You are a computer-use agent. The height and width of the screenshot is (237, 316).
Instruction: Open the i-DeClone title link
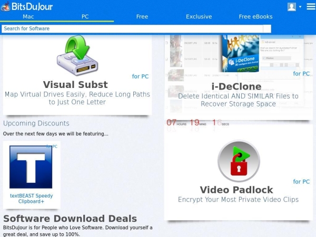click(236, 86)
